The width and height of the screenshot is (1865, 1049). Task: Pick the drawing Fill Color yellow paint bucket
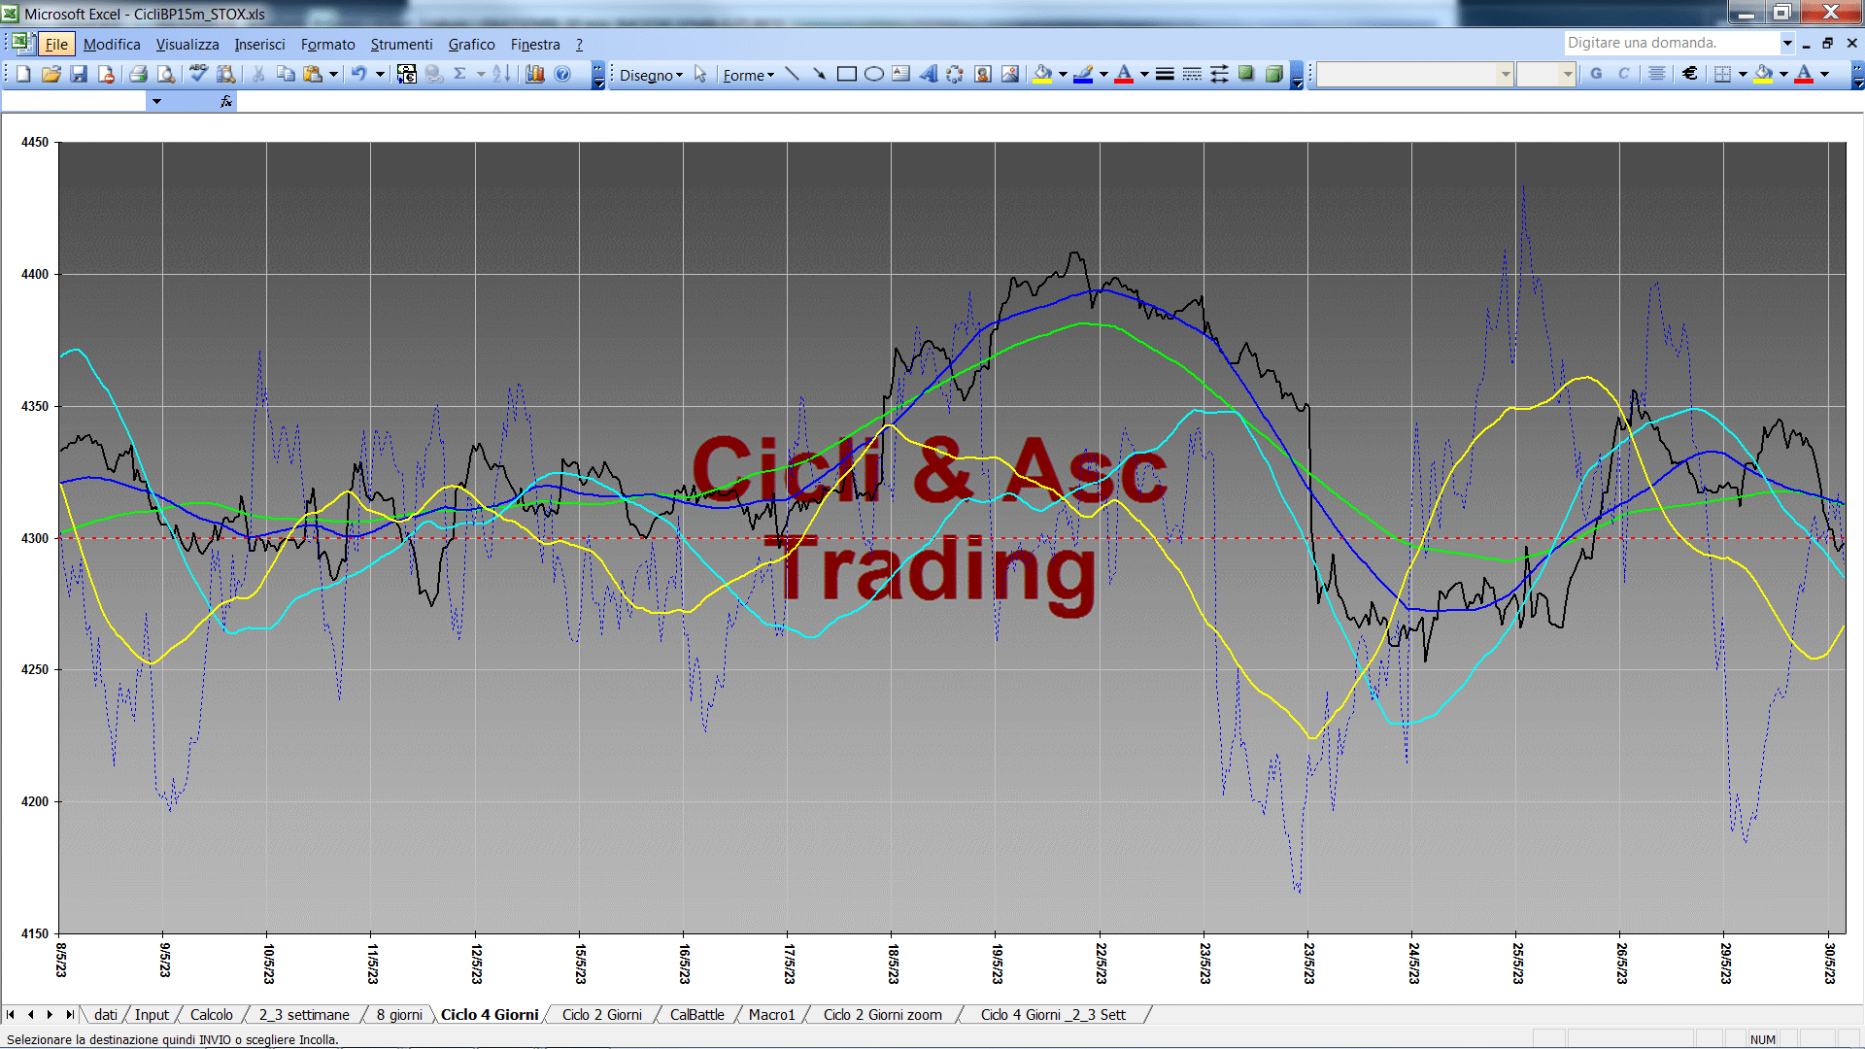[x=1042, y=74]
